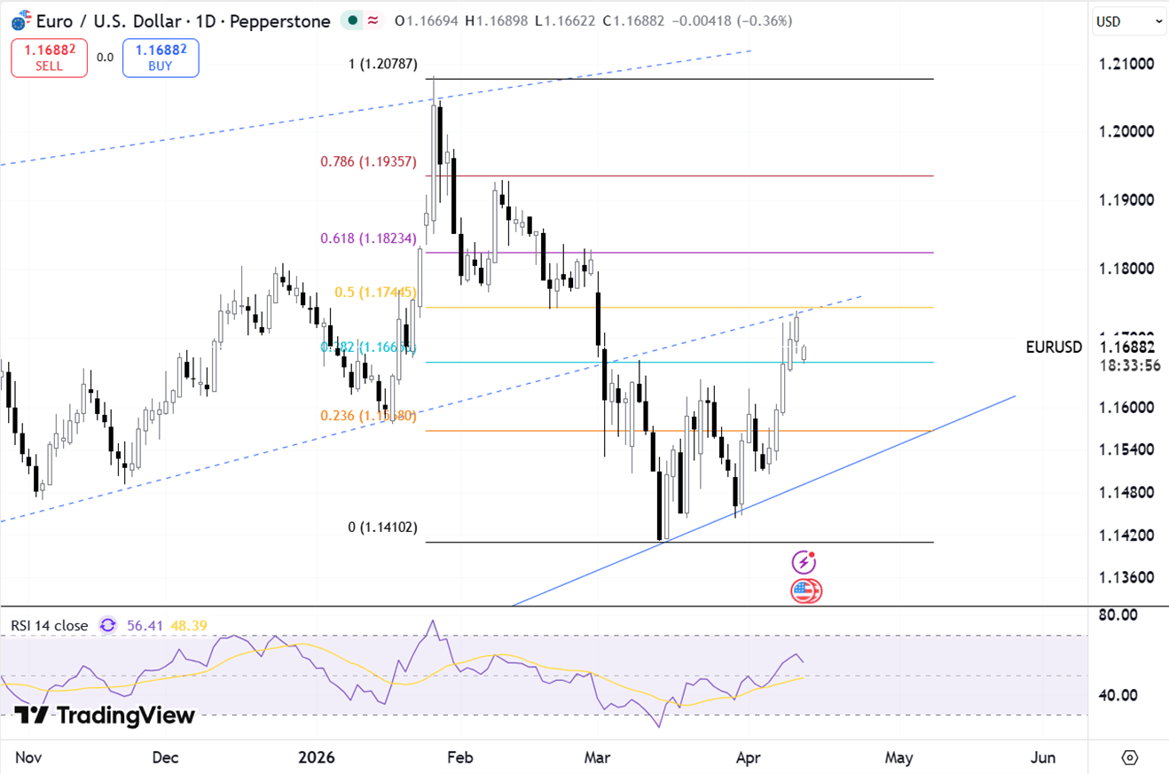1169x774 pixels.
Task: Select the 0.786 (1.19357) Fibonacci level label
Action: 367,161
